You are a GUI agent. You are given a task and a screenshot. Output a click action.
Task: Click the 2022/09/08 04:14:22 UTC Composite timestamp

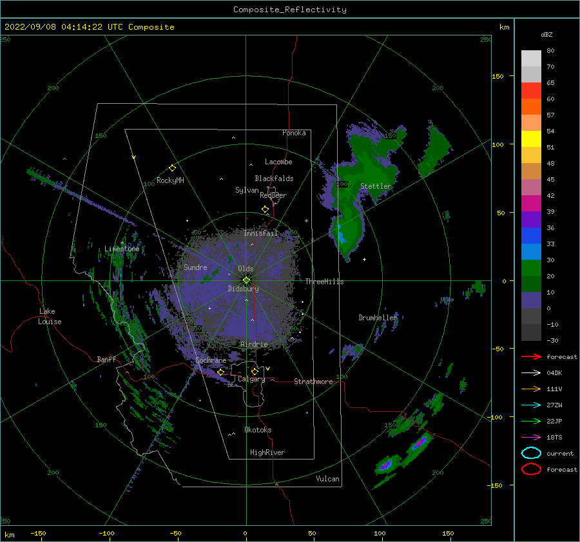pos(89,27)
